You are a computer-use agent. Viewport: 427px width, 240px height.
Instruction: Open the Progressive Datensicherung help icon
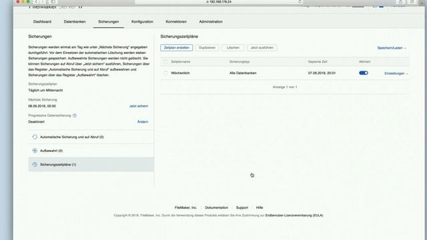(75, 115)
